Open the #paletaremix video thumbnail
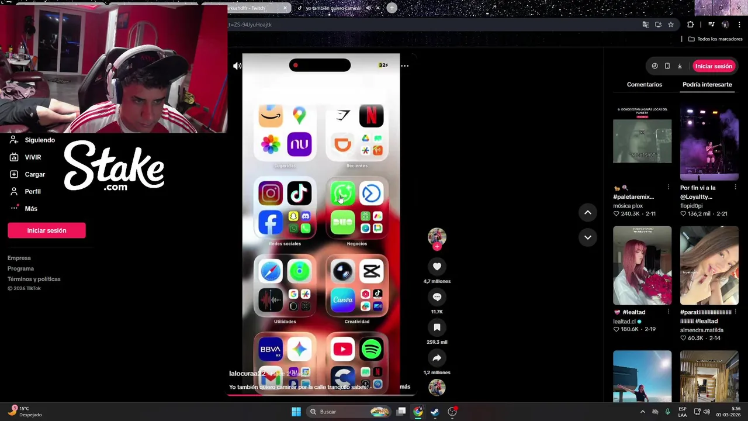This screenshot has height=421, width=748. (x=642, y=141)
